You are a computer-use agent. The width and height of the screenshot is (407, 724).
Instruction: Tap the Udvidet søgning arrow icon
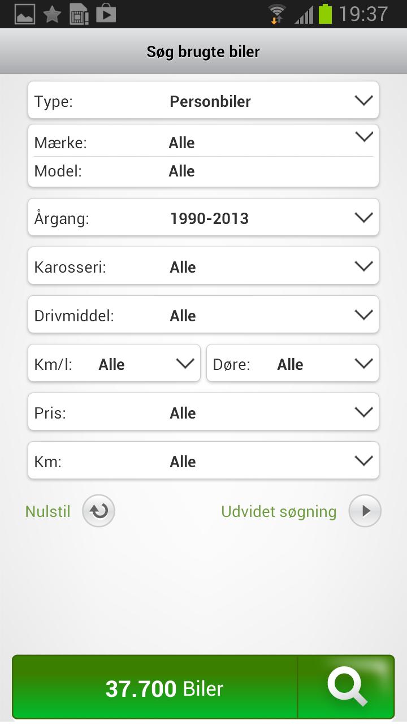365,511
